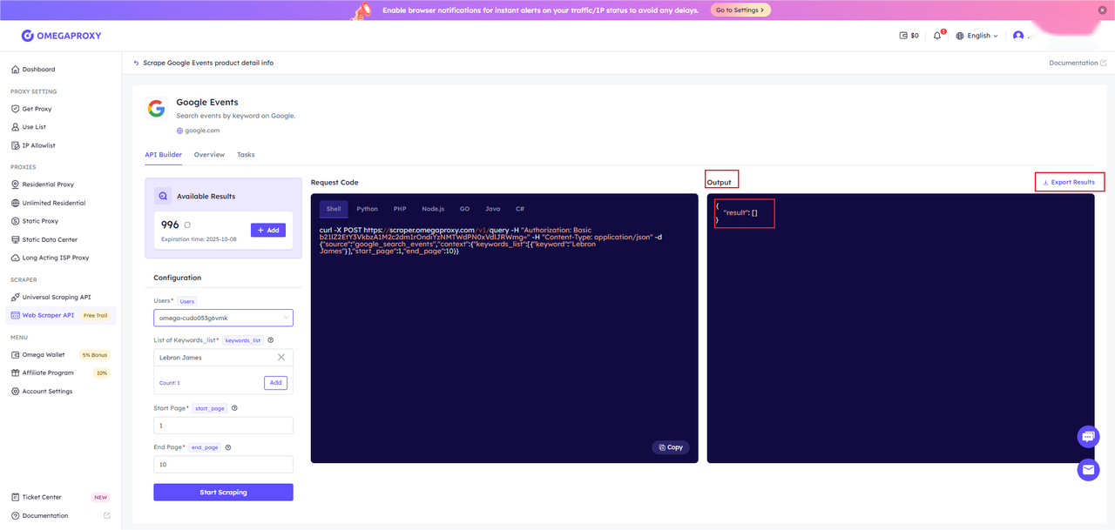Select the Python code tab
Screen dimensions: 1115x530
367,209
